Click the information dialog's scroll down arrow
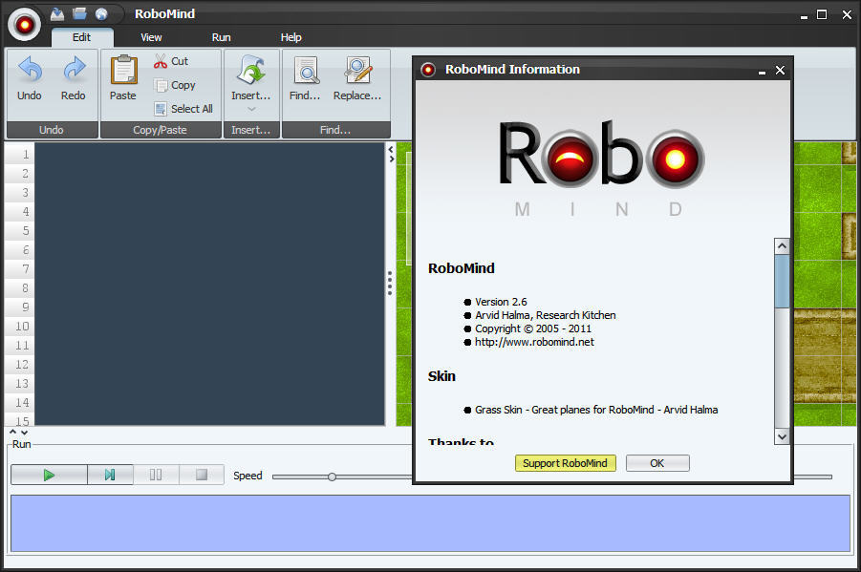Viewport: 861px width, 572px height. click(x=782, y=436)
